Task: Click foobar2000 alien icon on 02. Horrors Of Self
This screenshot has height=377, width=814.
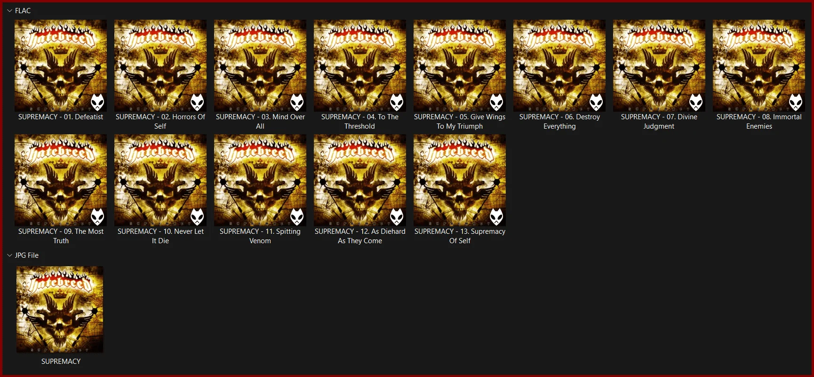Action: click(197, 102)
